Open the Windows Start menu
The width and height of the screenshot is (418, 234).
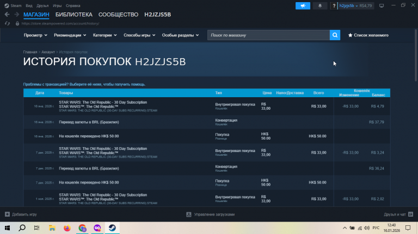pos(7,228)
